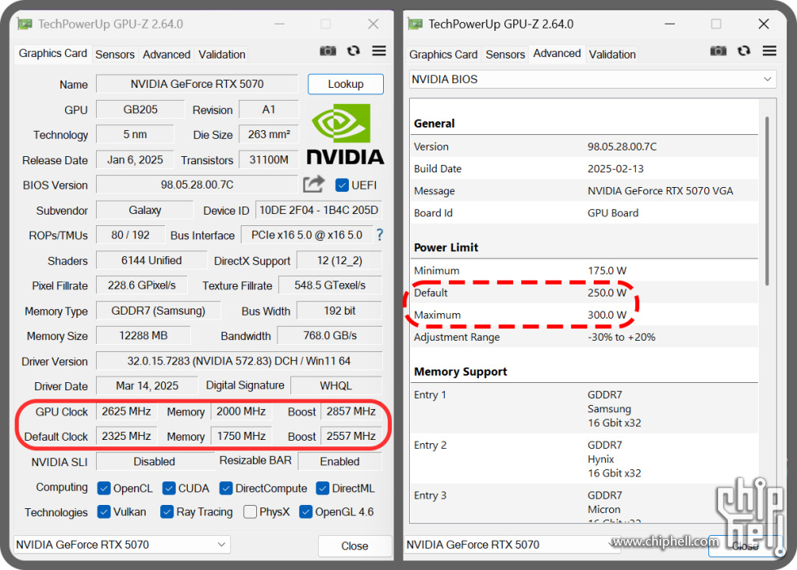
Task: Click the refresh icon in the right GPU-Z window
Action: 743,50
